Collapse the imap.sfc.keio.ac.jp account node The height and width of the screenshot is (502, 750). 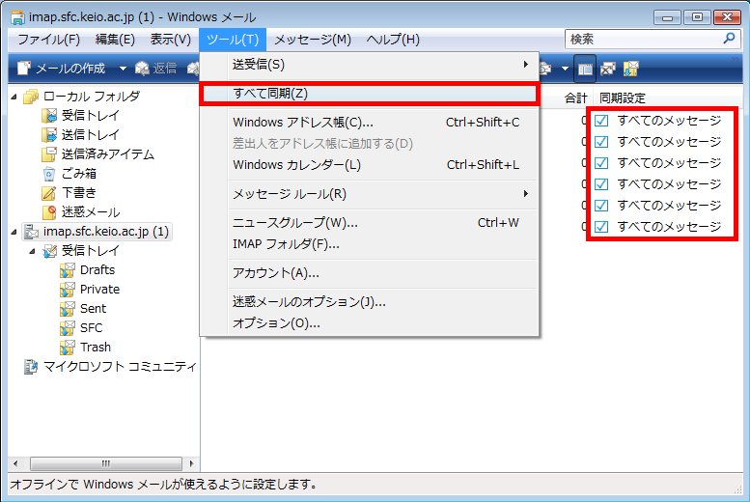[14, 232]
